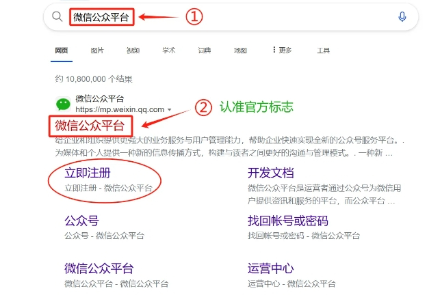This screenshot has width=440, height=308.
Task: Open the 地图 tab
Action: 240,51
